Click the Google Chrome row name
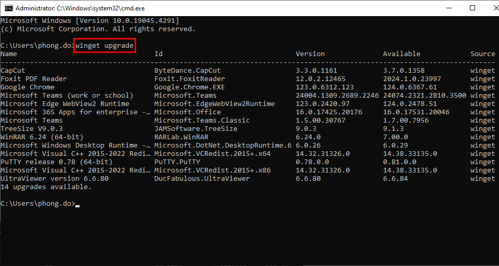499x266 pixels. (28, 87)
